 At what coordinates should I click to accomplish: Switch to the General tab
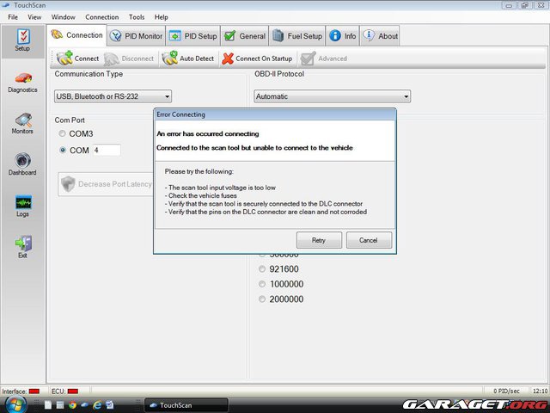tap(244, 36)
